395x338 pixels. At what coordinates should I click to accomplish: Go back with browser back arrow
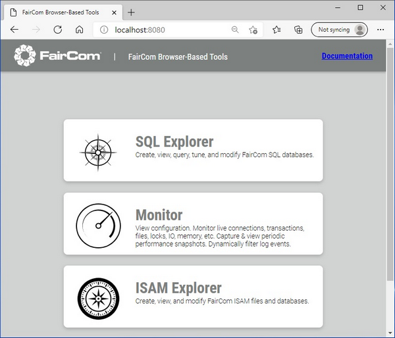14,30
